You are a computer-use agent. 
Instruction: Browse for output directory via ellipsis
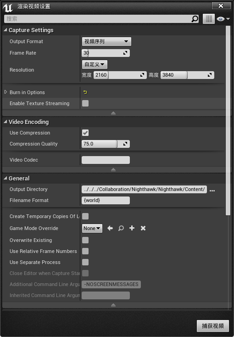(x=212, y=191)
